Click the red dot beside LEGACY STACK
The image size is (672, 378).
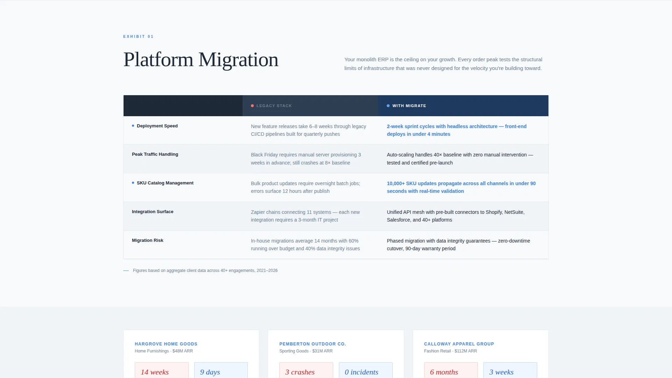pos(252,106)
